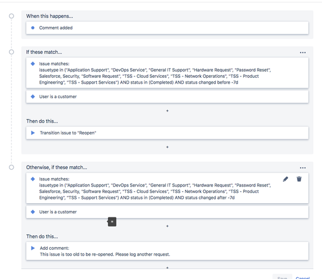322x279 pixels.
Task: Select the Otherwise, if these match timeline circle
Action: click(x=11, y=167)
